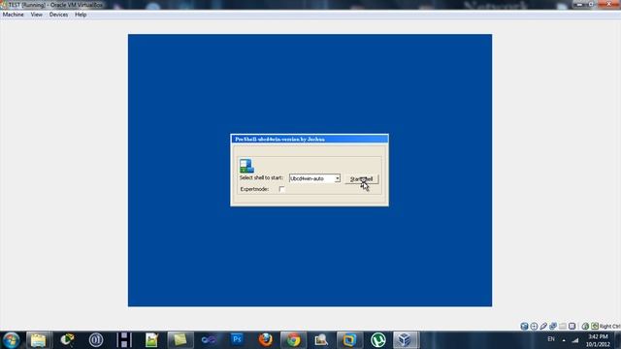Click the VirtualBox shared folders status icon

click(563, 326)
